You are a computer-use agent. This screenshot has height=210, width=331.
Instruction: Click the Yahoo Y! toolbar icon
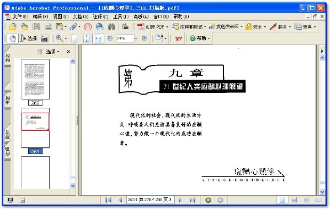[178, 38]
